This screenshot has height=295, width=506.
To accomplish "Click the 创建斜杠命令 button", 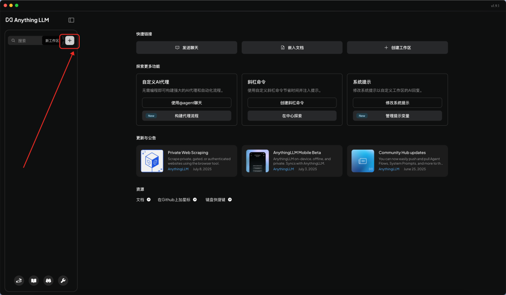I will tap(292, 103).
